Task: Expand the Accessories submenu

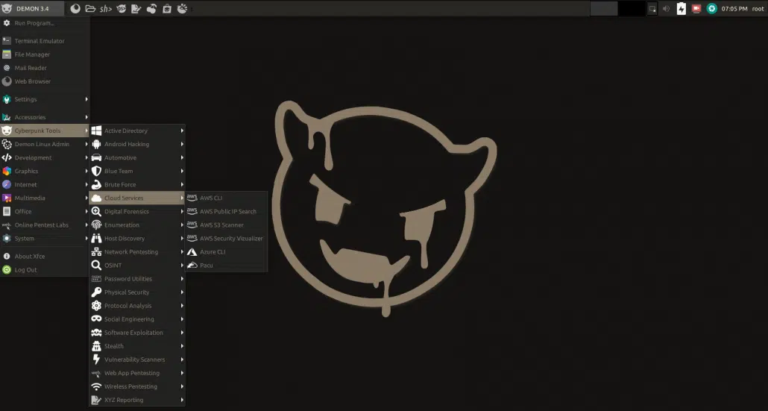Action: pos(45,117)
